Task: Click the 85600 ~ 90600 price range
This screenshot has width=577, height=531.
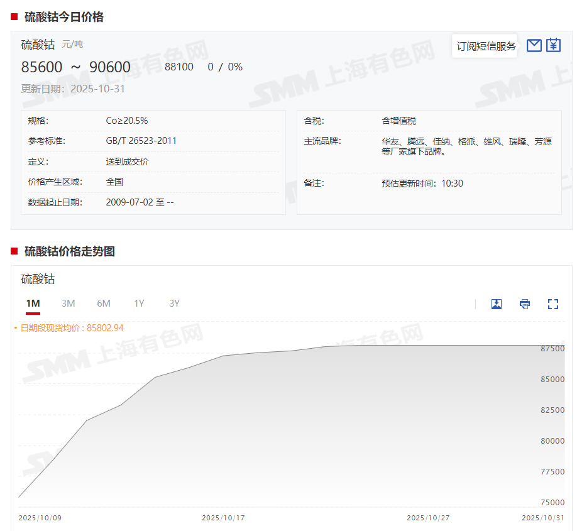Action: (x=76, y=67)
